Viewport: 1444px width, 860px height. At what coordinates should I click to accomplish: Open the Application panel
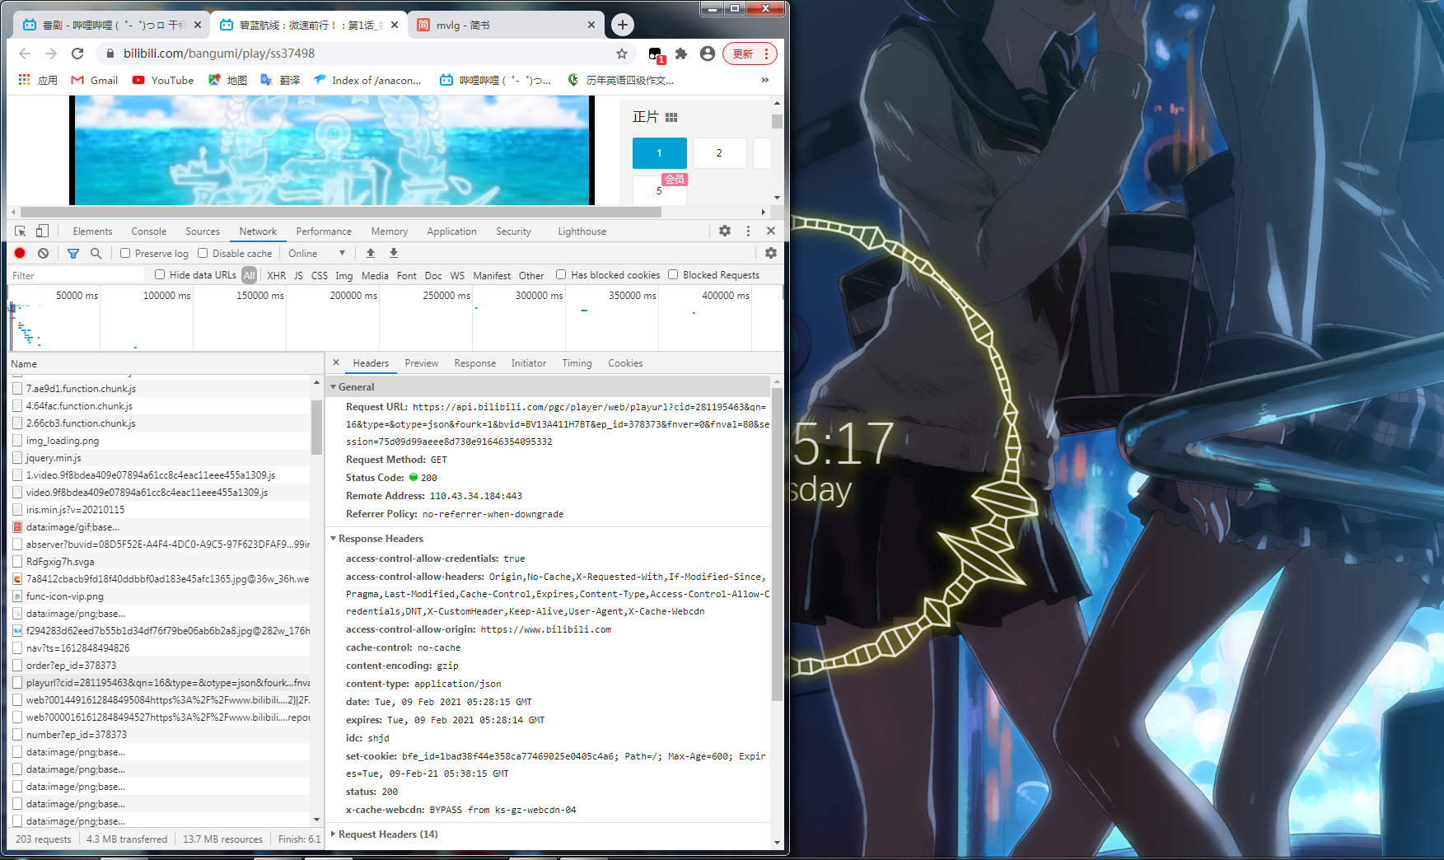[451, 231]
